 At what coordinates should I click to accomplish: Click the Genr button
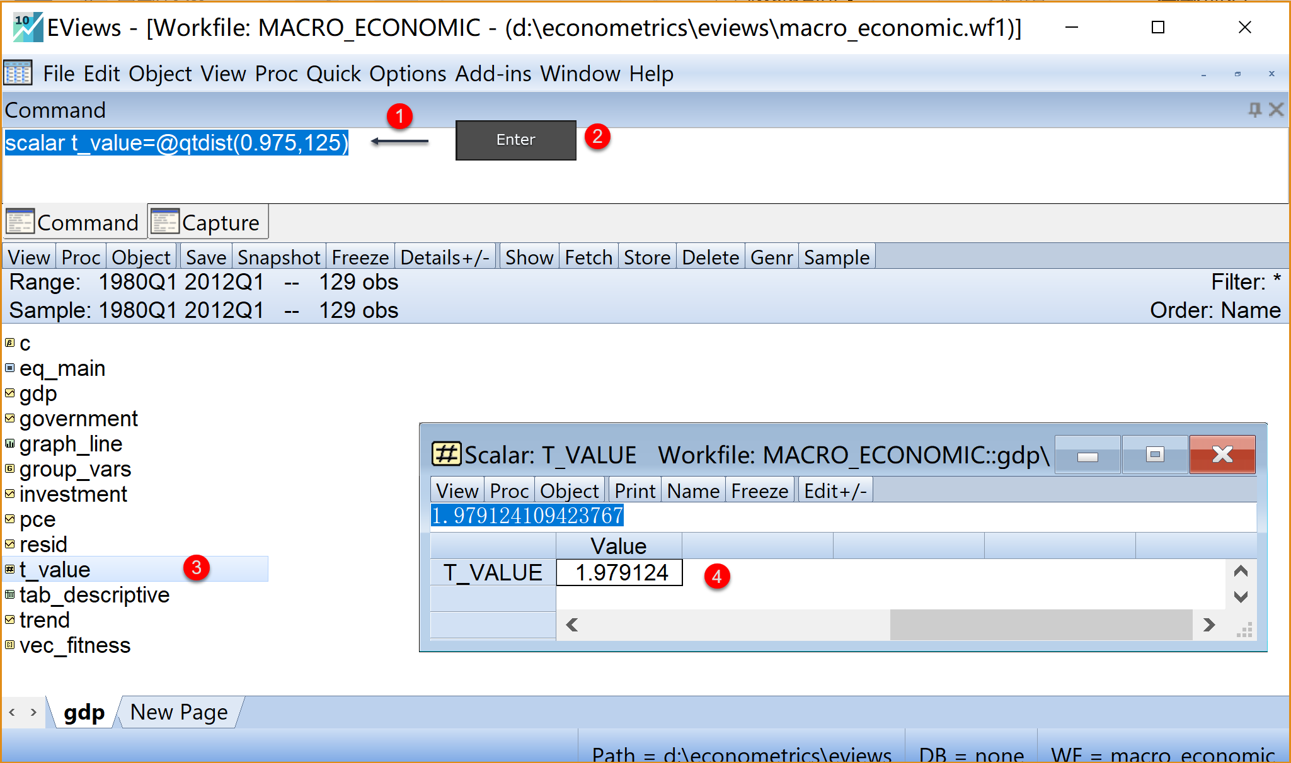[771, 257]
